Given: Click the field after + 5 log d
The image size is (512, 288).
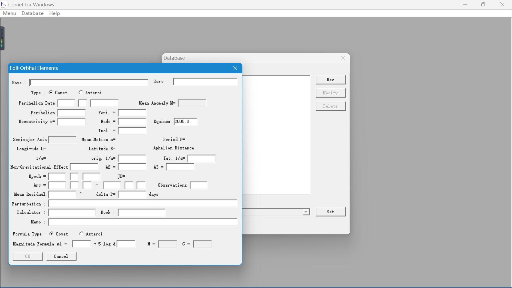Looking at the screenshot, I should [x=126, y=244].
